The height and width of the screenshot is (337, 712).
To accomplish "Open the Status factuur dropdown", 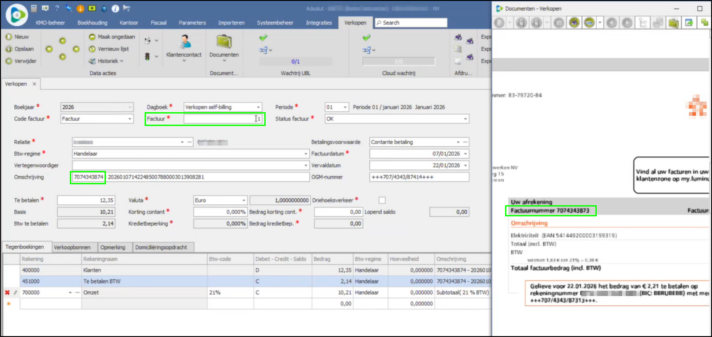I will (465, 119).
